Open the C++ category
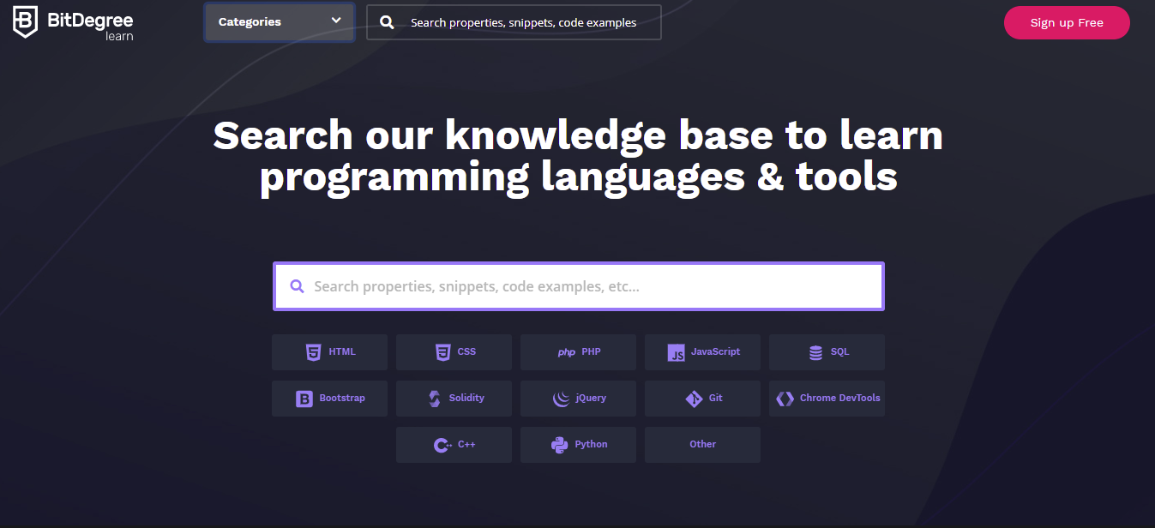The image size is (1155, 528). click(454, 445)
